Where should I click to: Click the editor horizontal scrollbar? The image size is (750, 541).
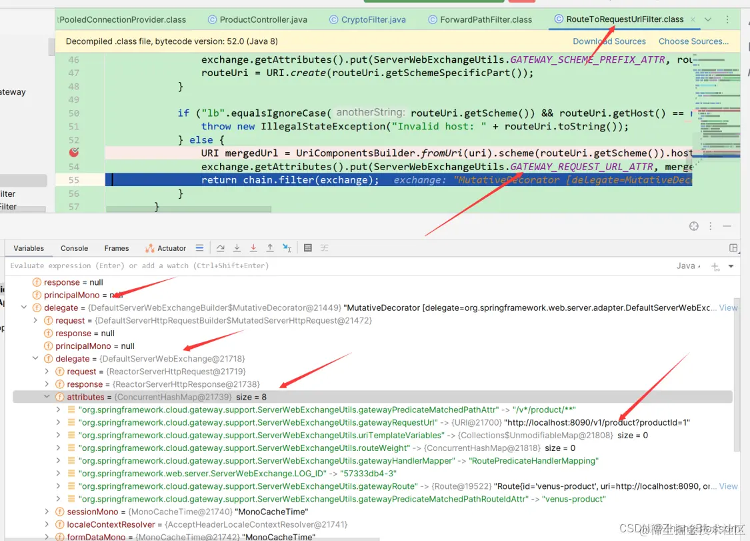(189, 209)
